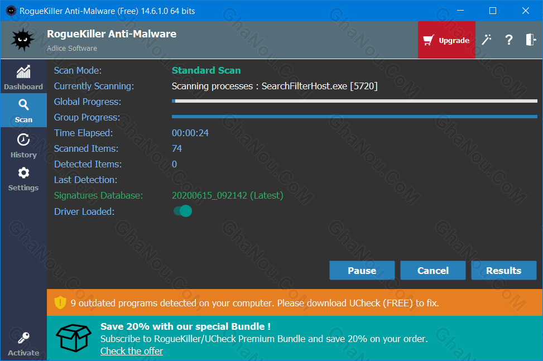This screenshot has width=543, height=361.
Task: Click the detected items count 0
Action: pos(174,164)
